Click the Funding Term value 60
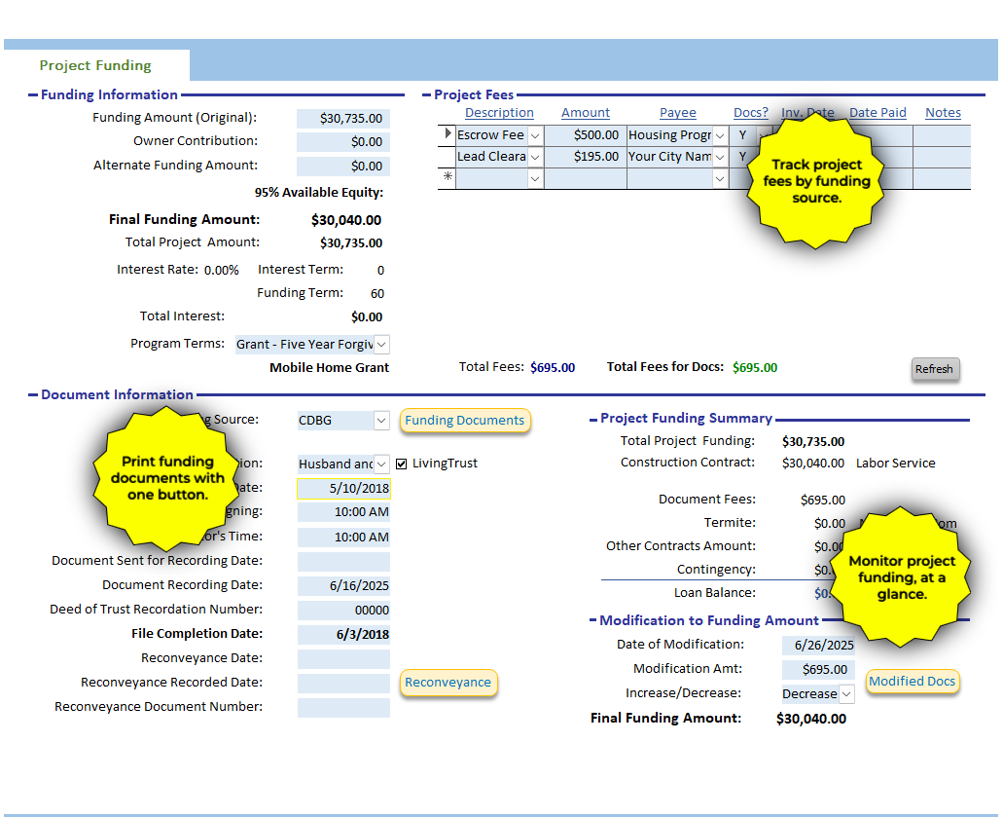 coord(377,294)
